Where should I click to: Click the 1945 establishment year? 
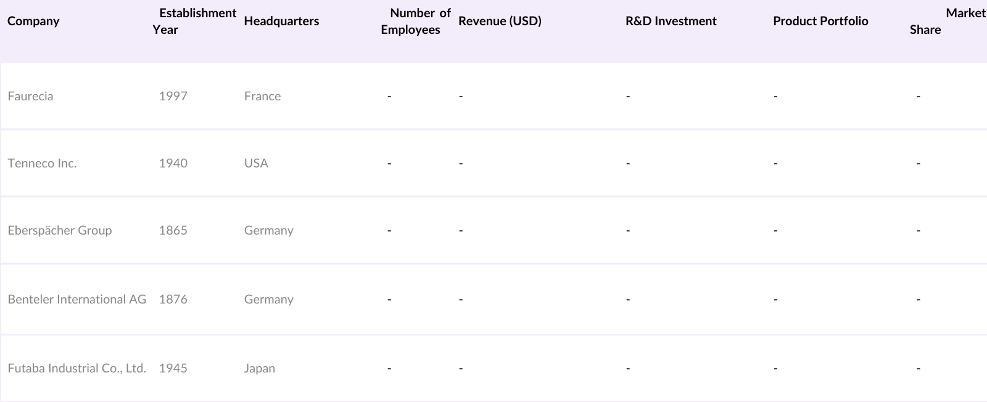[x=173, y=368]
